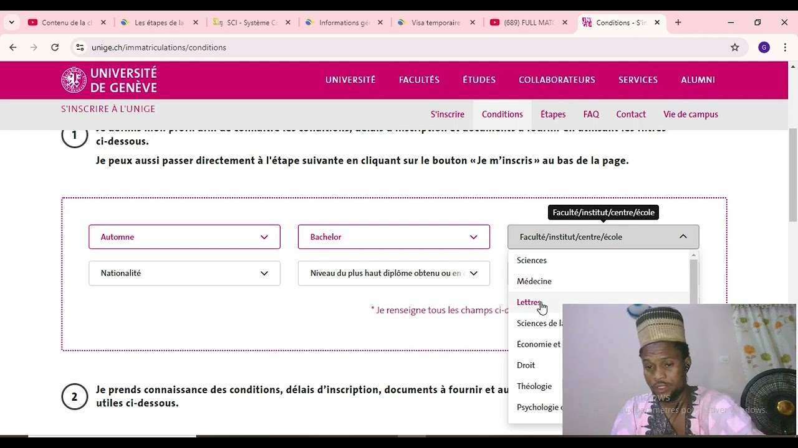Click the faculty list scroll-up arrow

pyautogui.click(x=693, y=255)
